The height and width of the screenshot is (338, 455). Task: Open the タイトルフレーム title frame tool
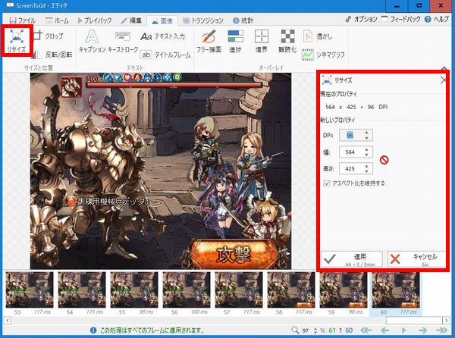coord(165,55)
